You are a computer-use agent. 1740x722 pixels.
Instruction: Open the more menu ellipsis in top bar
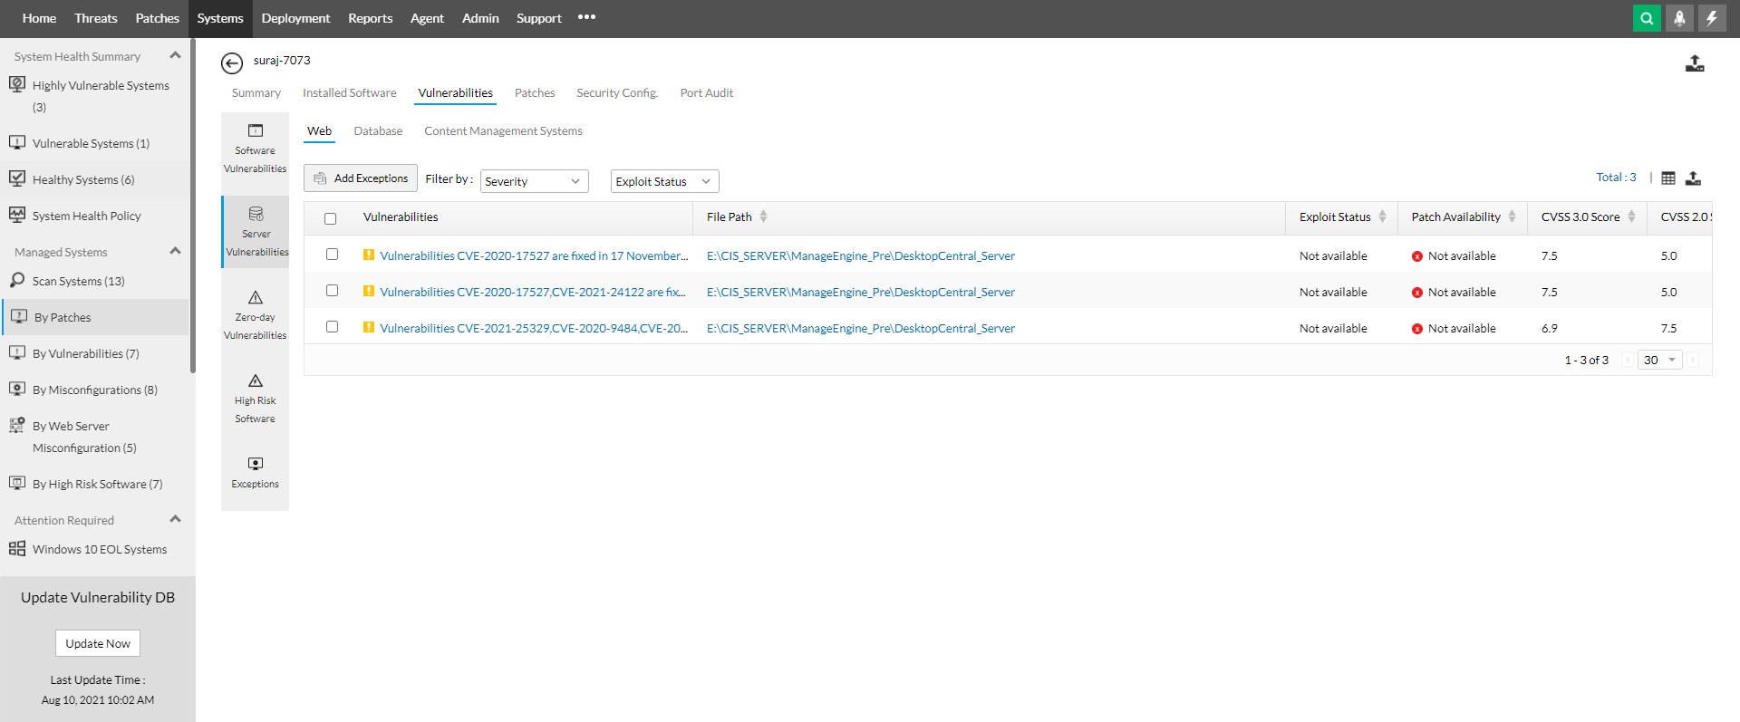[586, 17]
